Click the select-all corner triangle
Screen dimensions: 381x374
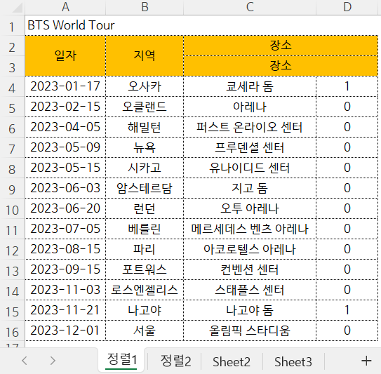(x=18, y=7)
